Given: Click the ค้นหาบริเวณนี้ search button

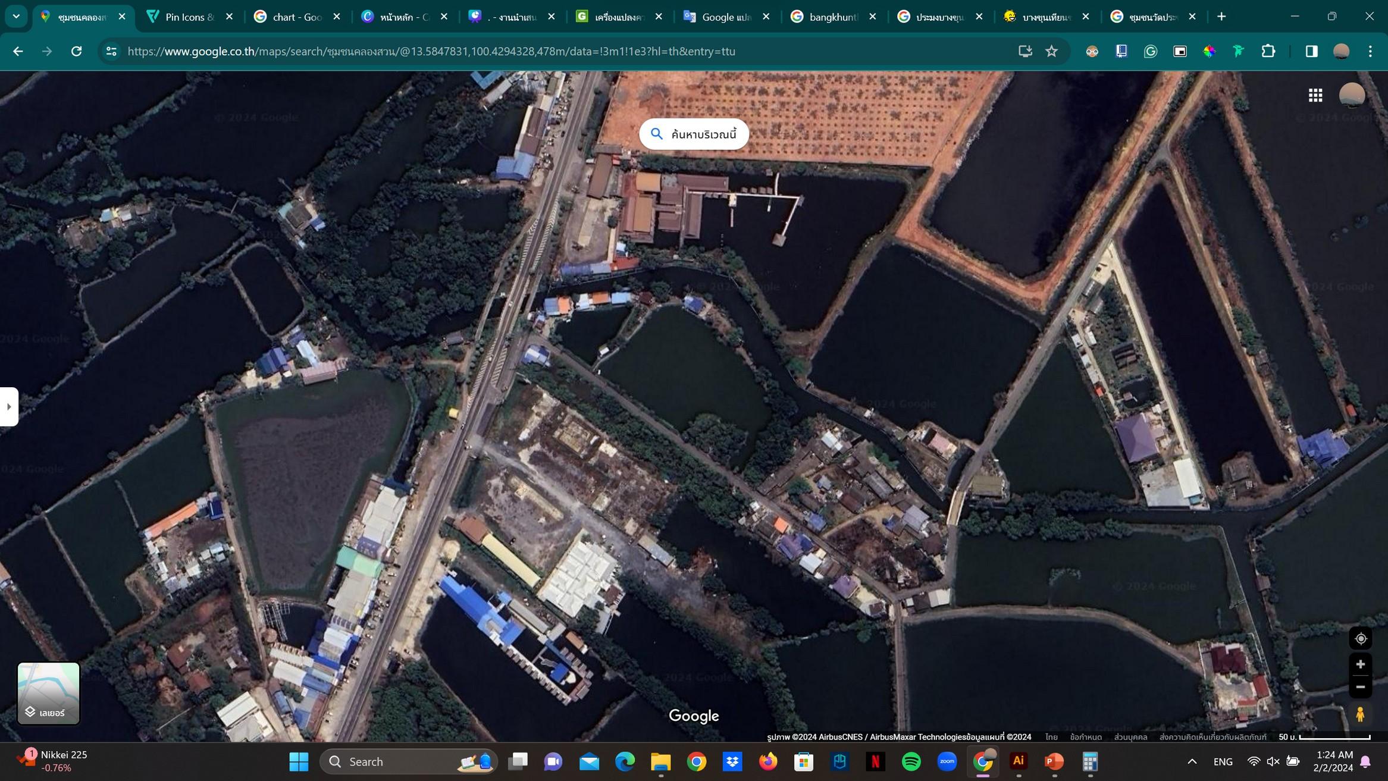Looking at the screenshot, I should pos(694,134).
